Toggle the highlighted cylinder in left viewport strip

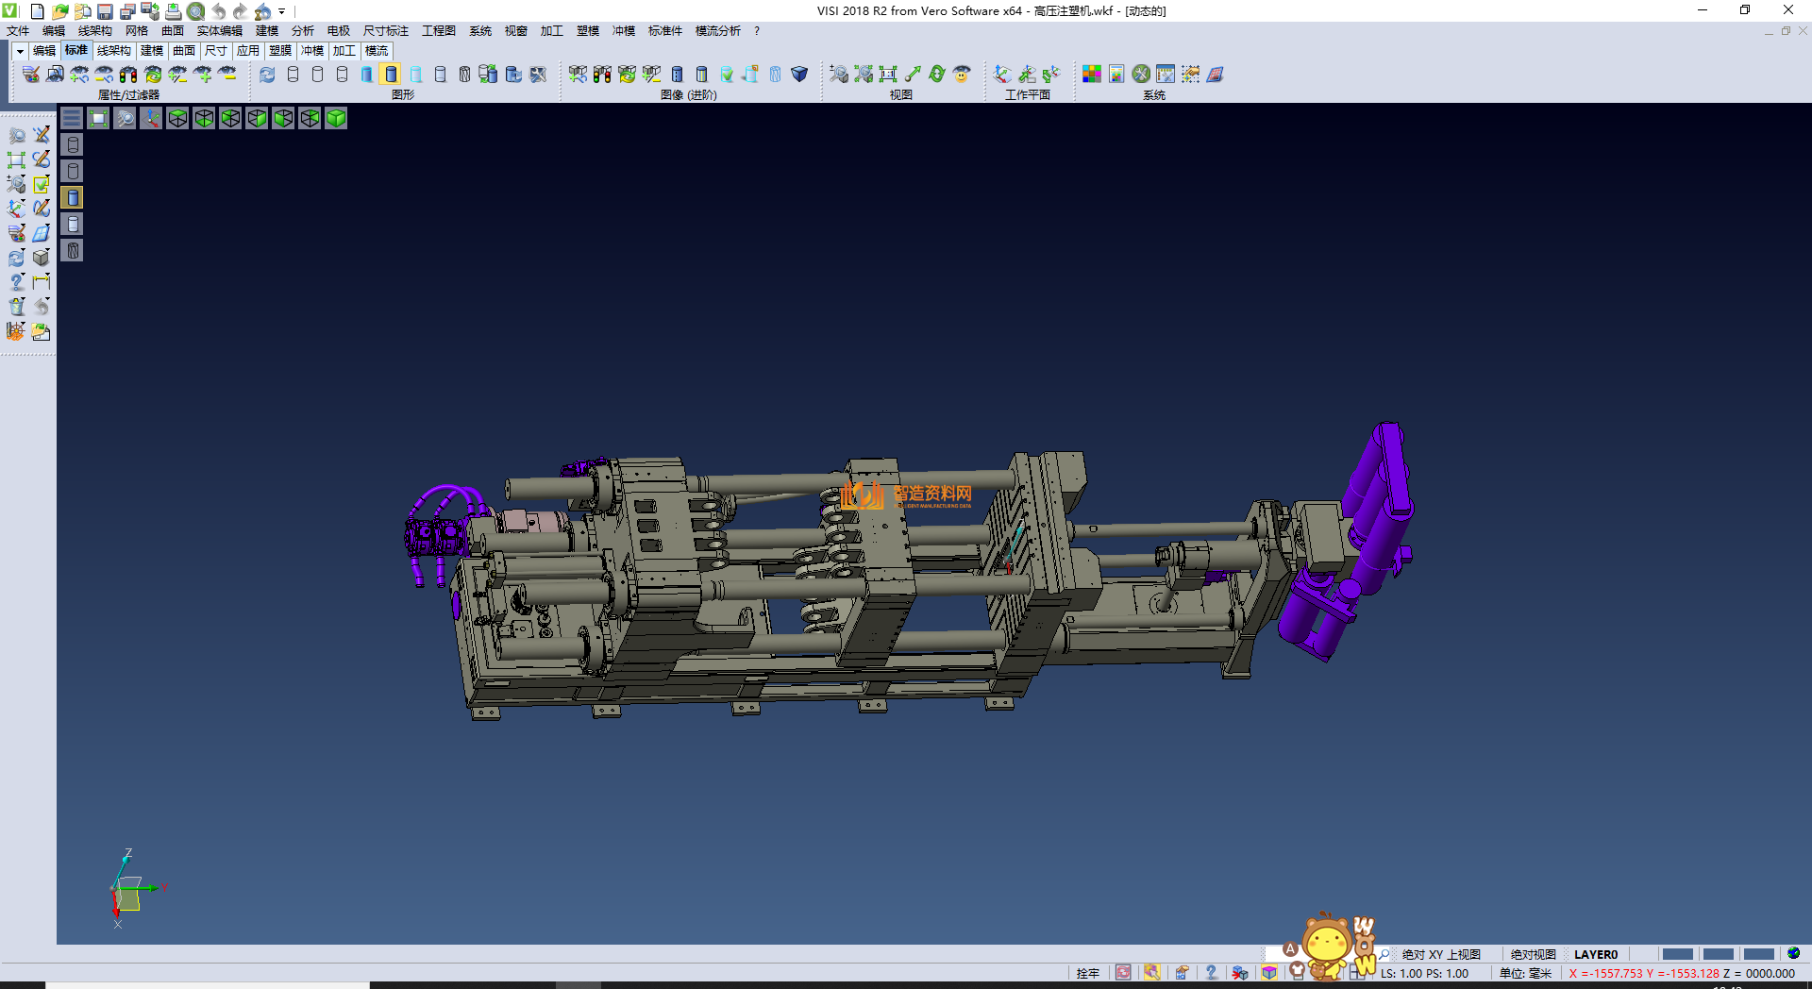coord(73,197)
